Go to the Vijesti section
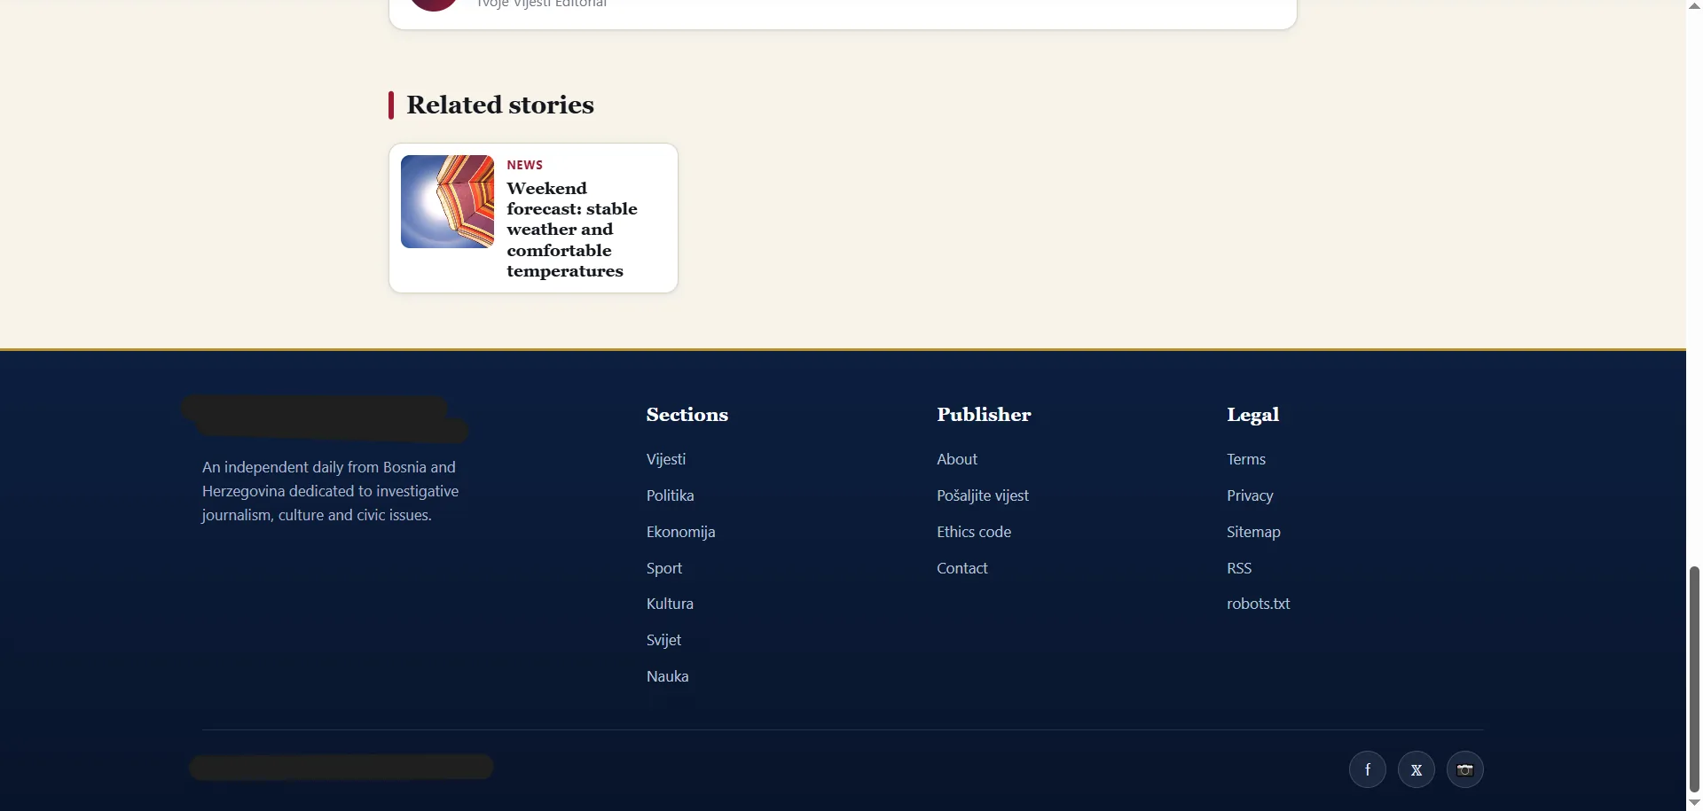The height and width of the screenshot is (811, 1703). click(665, 459)
